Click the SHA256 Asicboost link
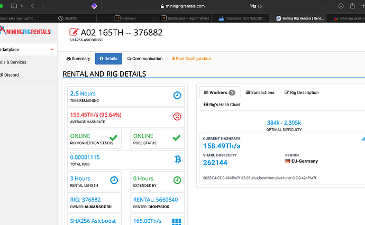The height and width of the screenshot is (225, 365). (x=93, y=221)
